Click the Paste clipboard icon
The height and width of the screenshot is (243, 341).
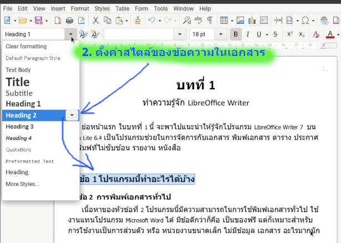click(x=119, y=21)
